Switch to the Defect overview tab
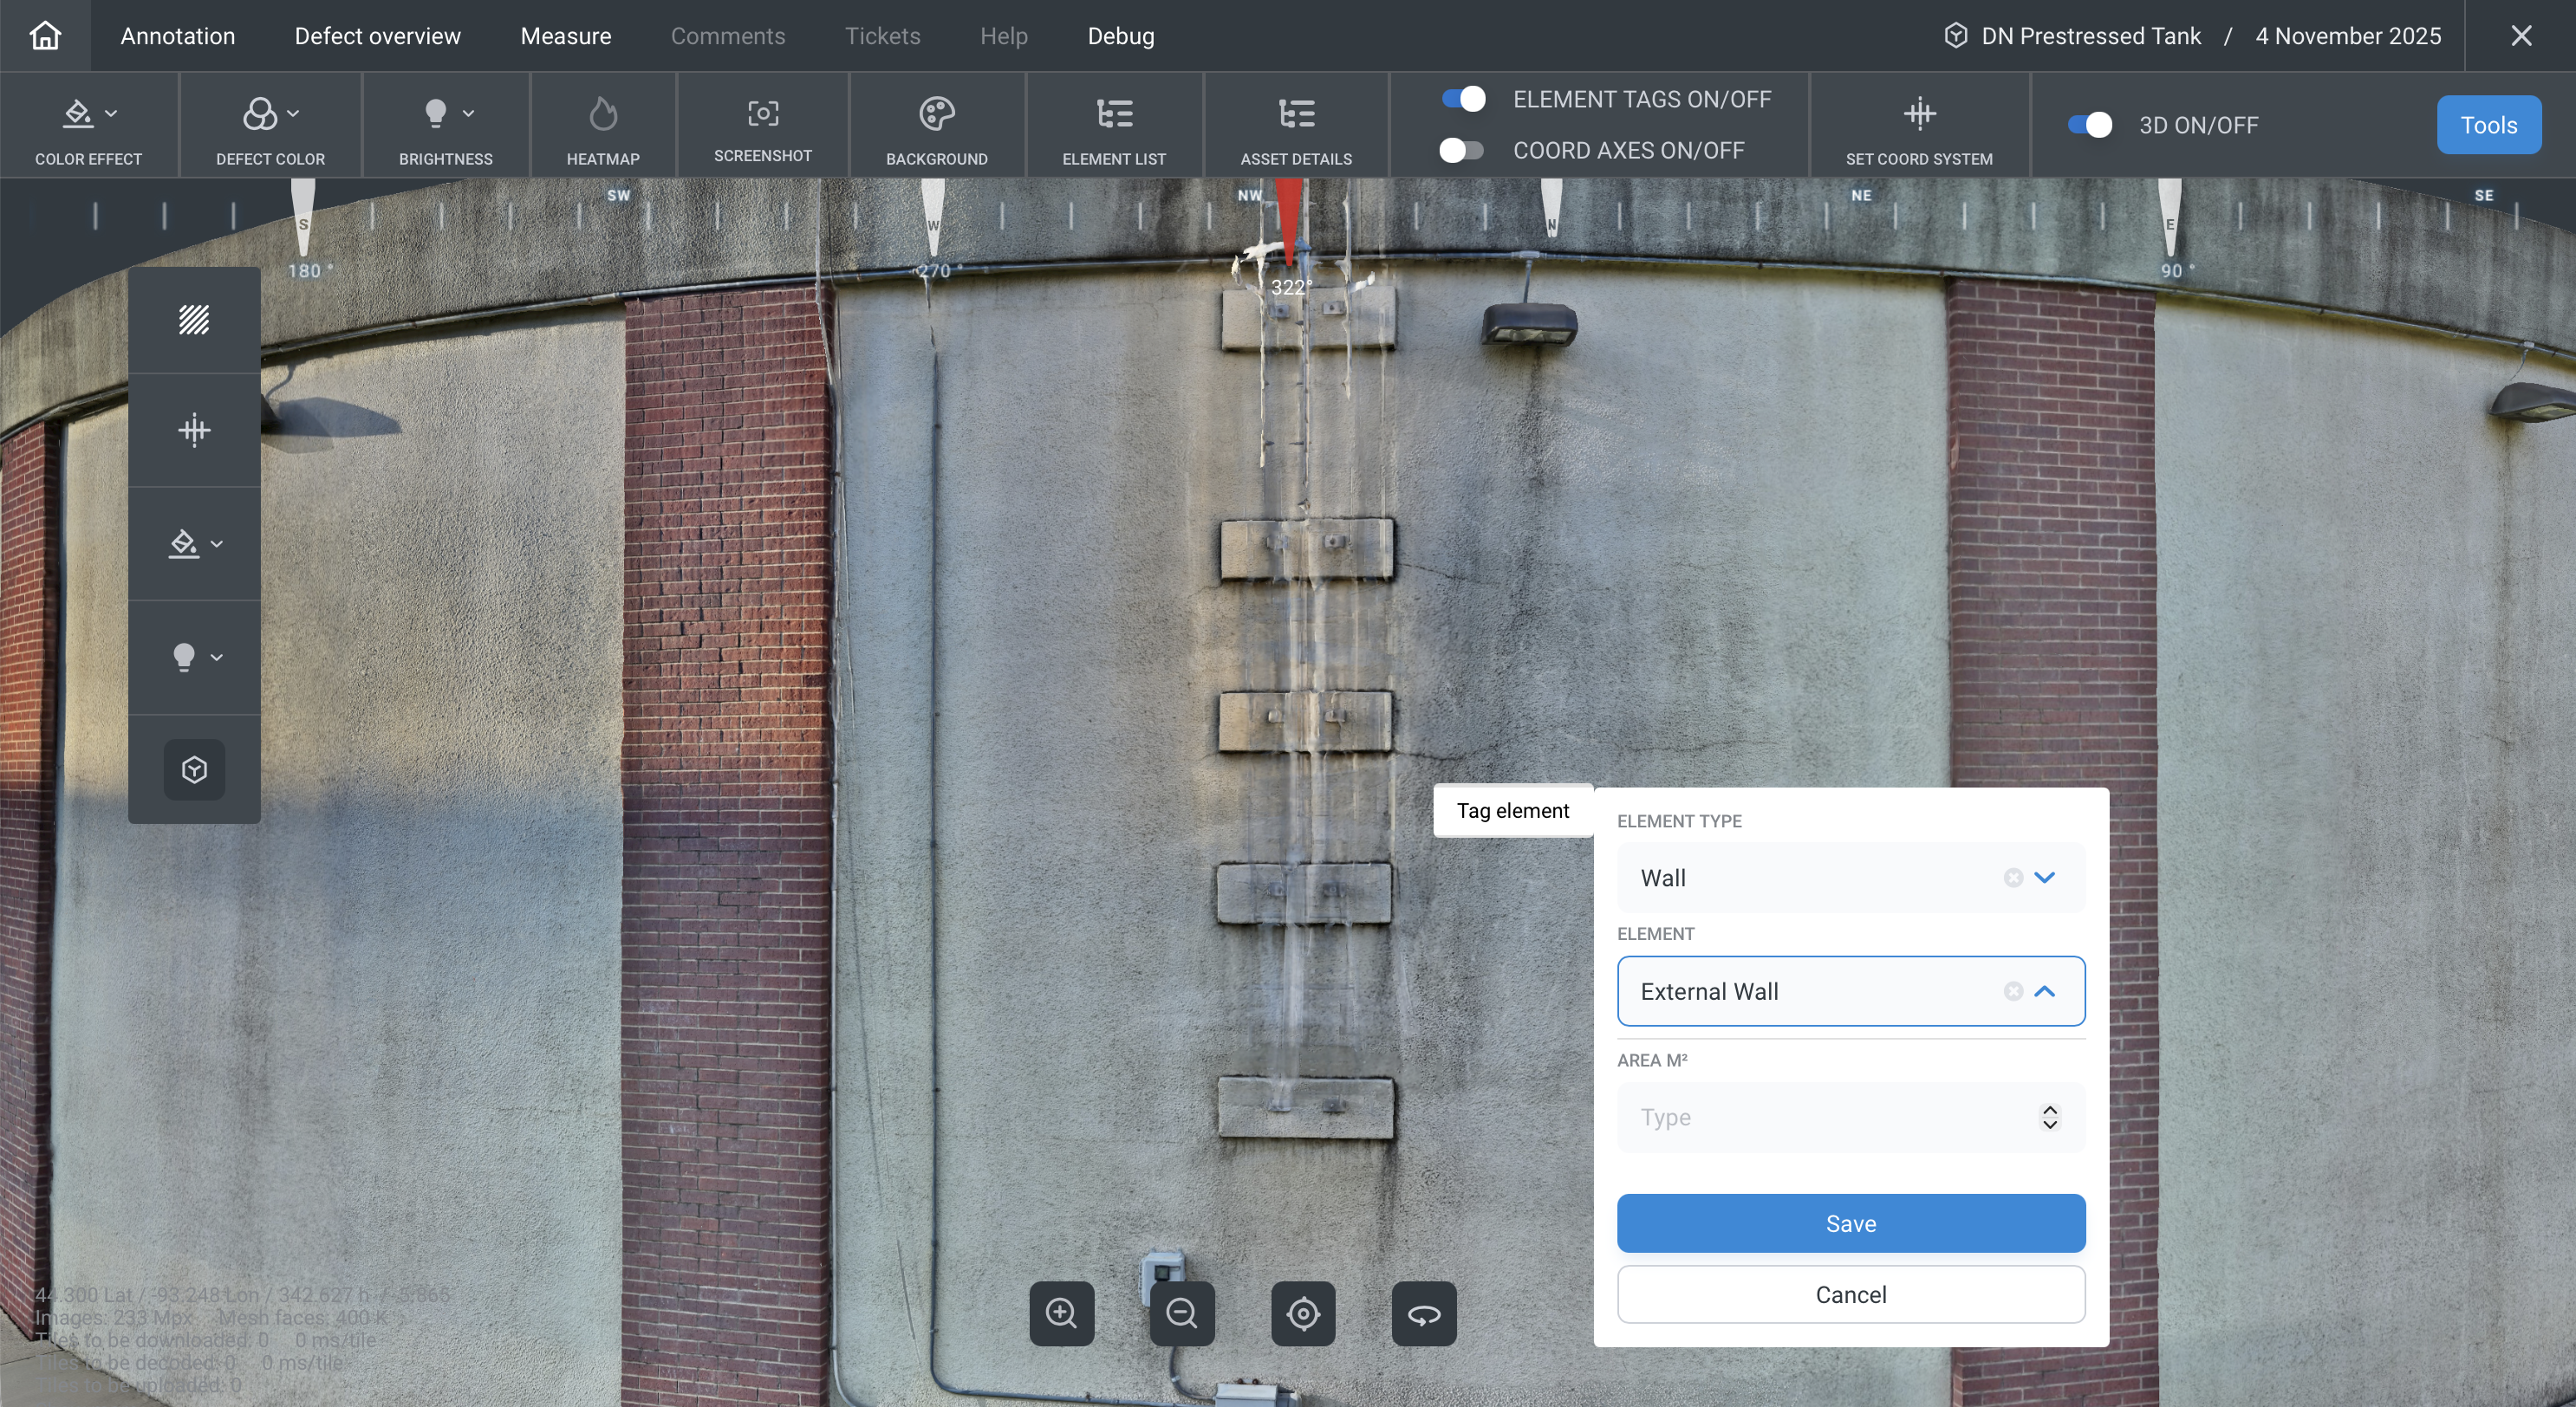 point(377,36)
